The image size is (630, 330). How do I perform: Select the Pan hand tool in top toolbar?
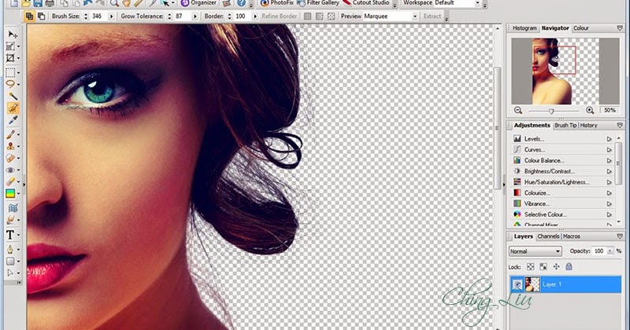click(127, 4)
